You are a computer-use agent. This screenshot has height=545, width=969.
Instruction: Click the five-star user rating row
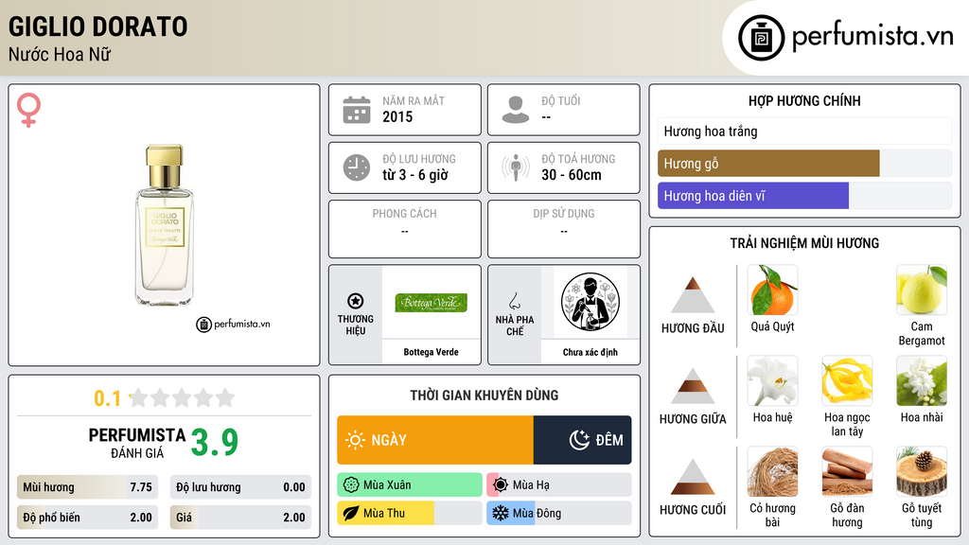tap(183, 398)
